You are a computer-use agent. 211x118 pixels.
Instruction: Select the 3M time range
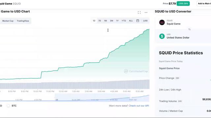tap(111, 21)
